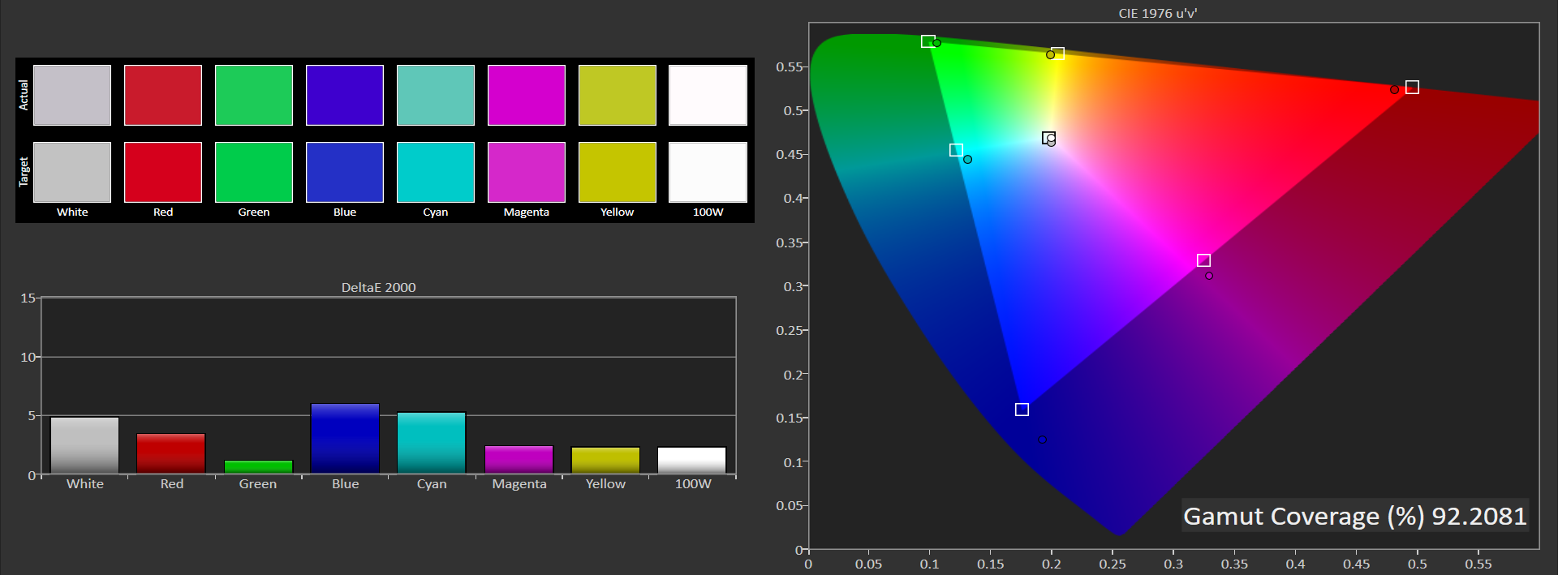The image size is (1558, 575).
Task: Click the Actual Red color swatch
Action: click(163, 96)
